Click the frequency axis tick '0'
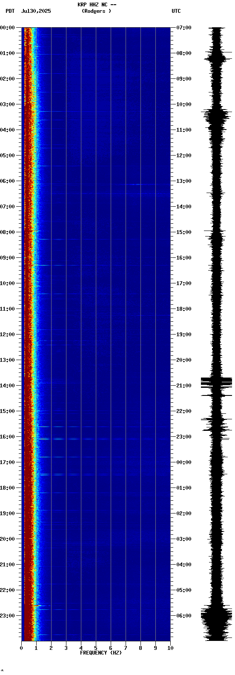The width and height of the screenshot is (235, 675). pyautogui.click(x=21, y=648)
